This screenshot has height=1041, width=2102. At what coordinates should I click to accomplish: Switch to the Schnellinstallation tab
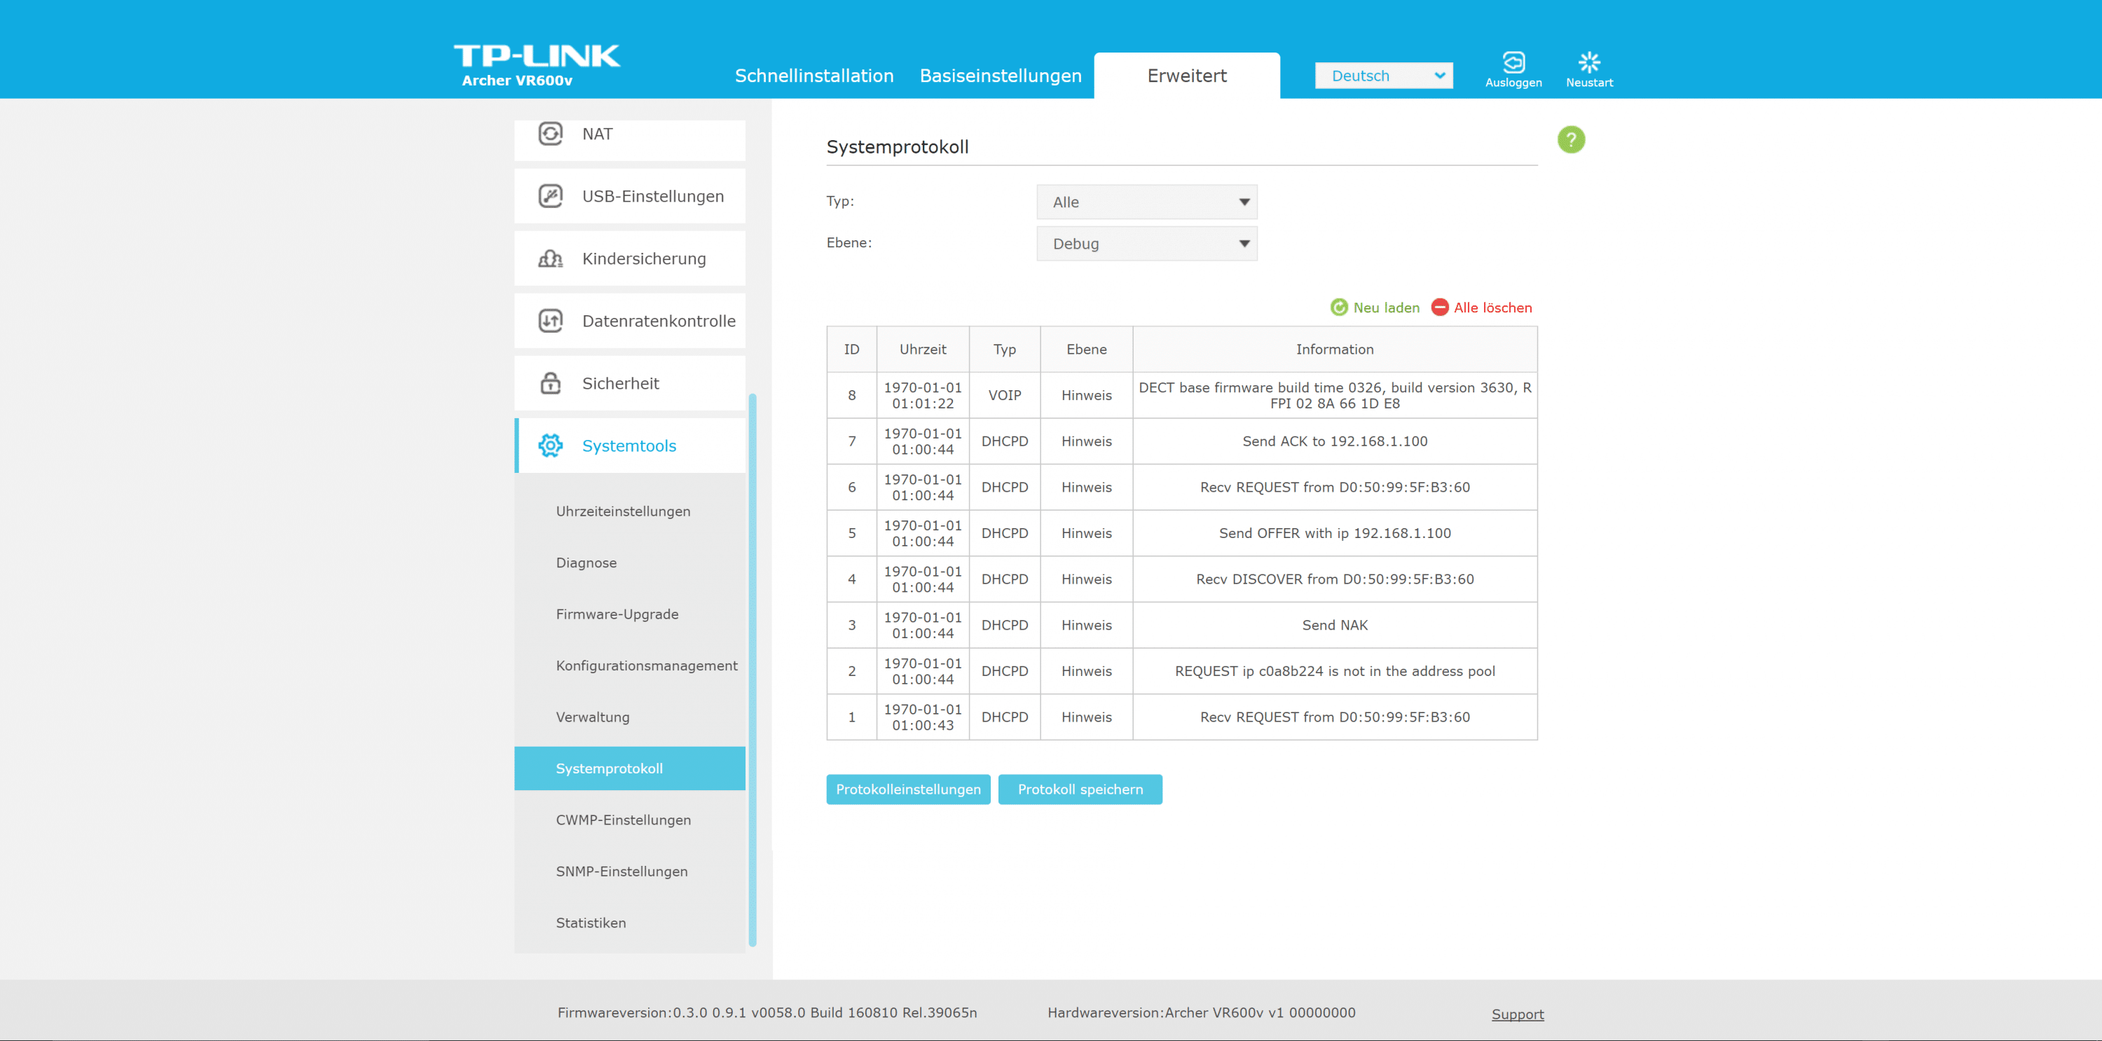pos(813,76)
